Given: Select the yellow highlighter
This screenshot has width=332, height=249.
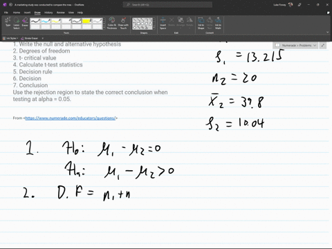Looking at the screenshot, I should pyautogui.click(x=87, y=21).
